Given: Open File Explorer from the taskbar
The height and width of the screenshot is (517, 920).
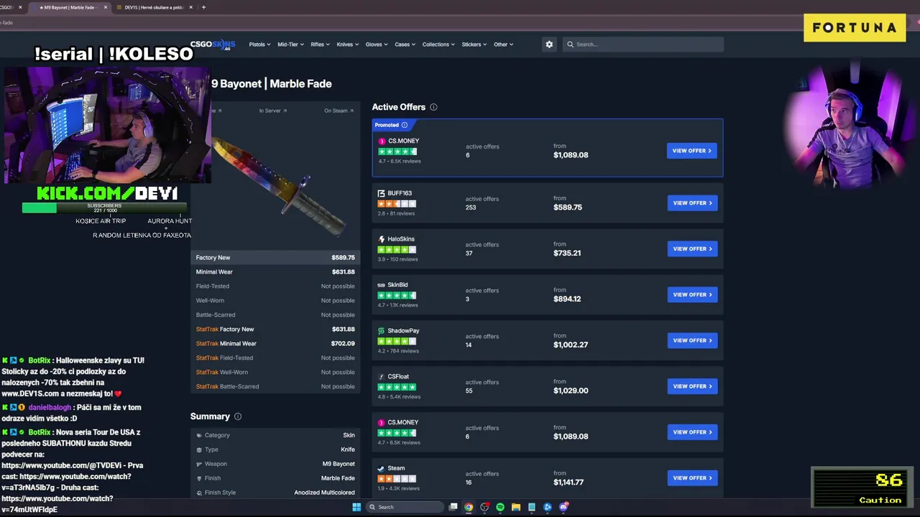Looking at the screenshot, I should (516, 507).
